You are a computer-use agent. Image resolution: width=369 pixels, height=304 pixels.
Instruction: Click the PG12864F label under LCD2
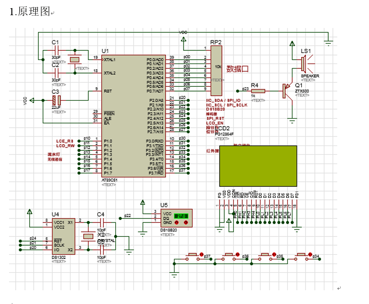[x=224, y=134]
